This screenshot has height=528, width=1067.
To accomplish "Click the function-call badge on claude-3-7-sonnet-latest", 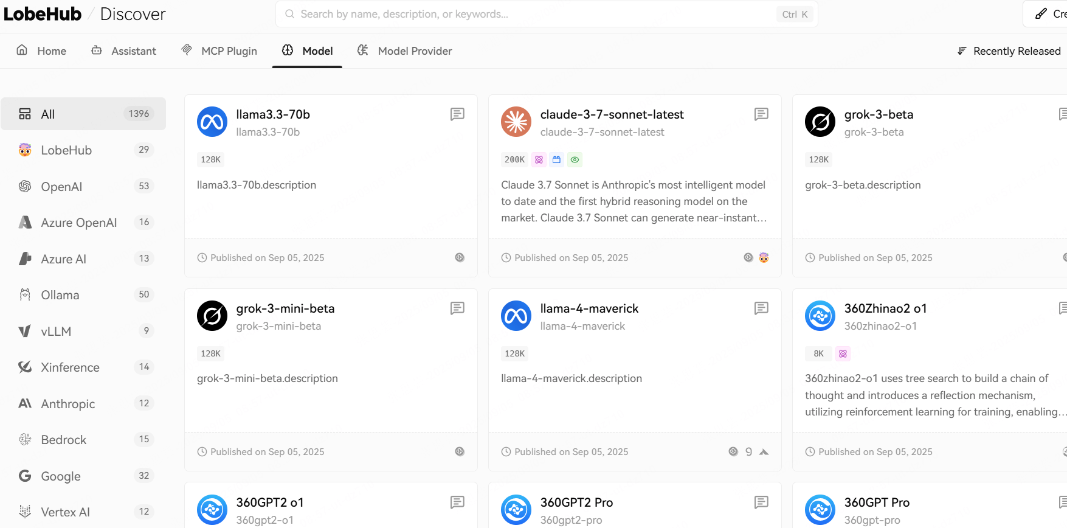I will click(x=557, y=159).
